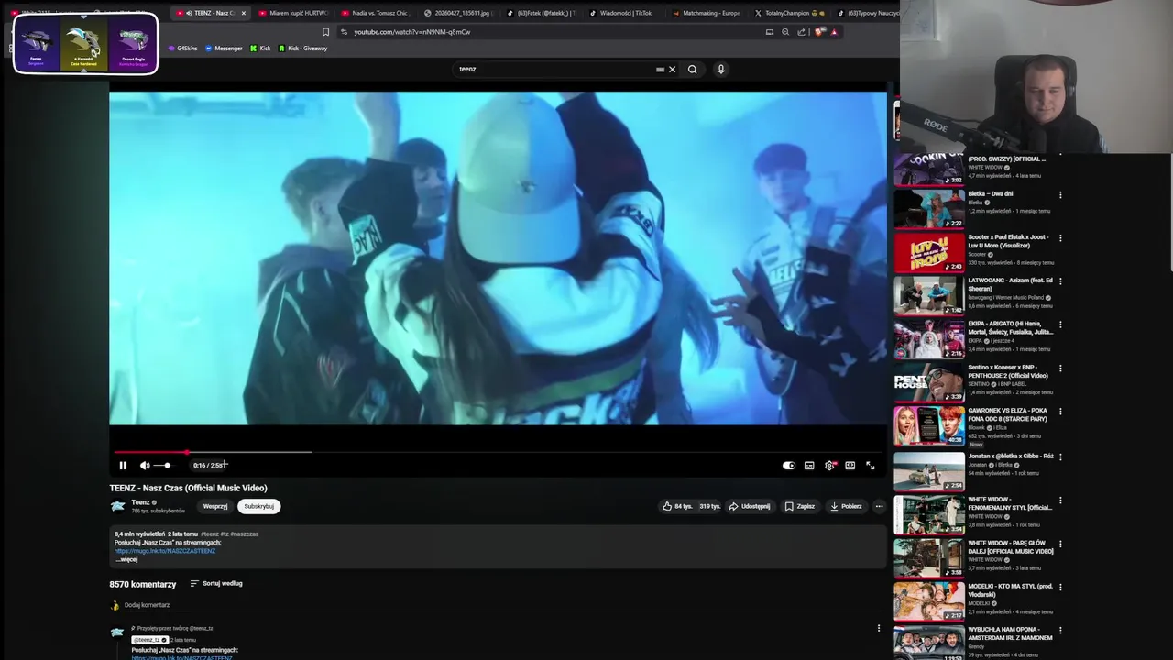
Task: Open options for LATWOGANG - Azizam video
Action: [x=1060, y=281]
